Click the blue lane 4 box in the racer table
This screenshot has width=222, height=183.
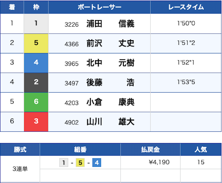click(36, 63)
